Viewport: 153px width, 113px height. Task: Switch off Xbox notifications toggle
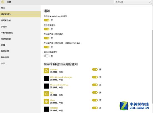tap(95, 100)
